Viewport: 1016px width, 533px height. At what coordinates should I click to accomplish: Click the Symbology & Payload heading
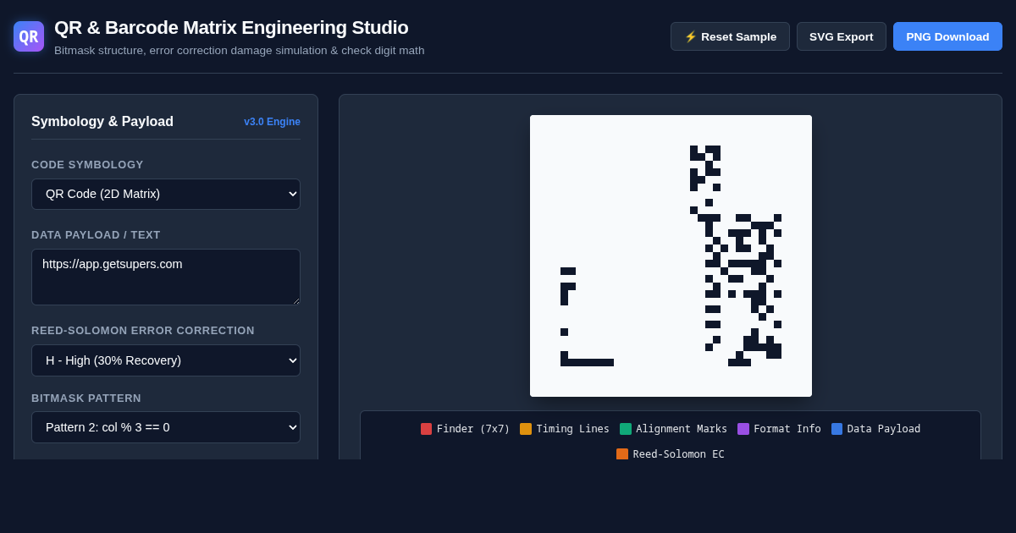pyautogui.click(x=102, y=122)
